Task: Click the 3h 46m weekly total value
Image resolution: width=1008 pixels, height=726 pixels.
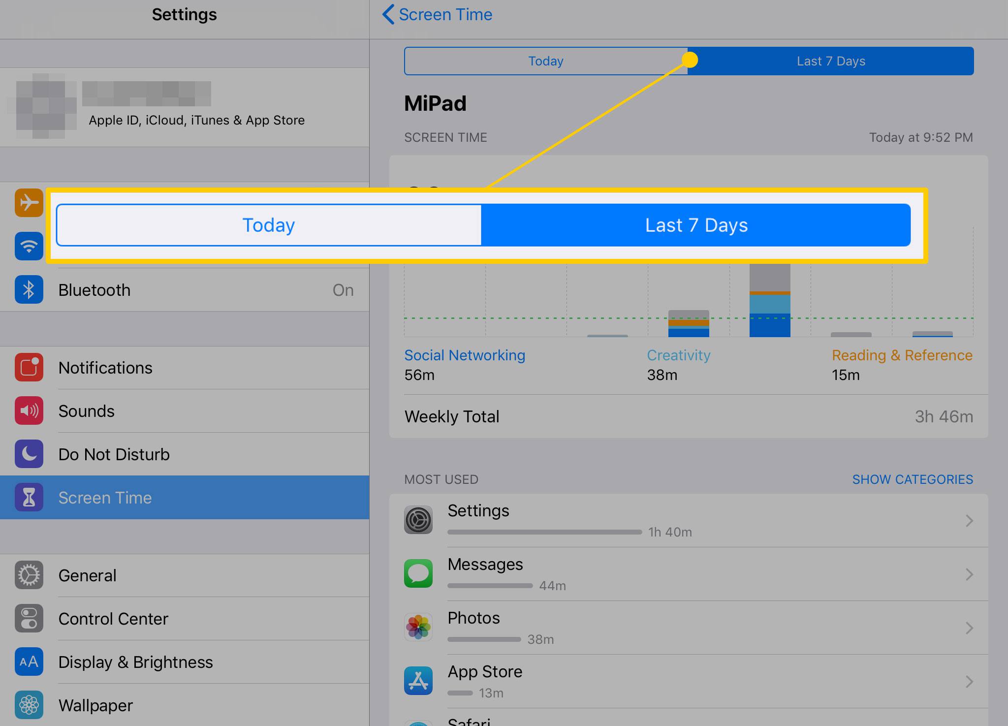Action: [x=944, y=416]
